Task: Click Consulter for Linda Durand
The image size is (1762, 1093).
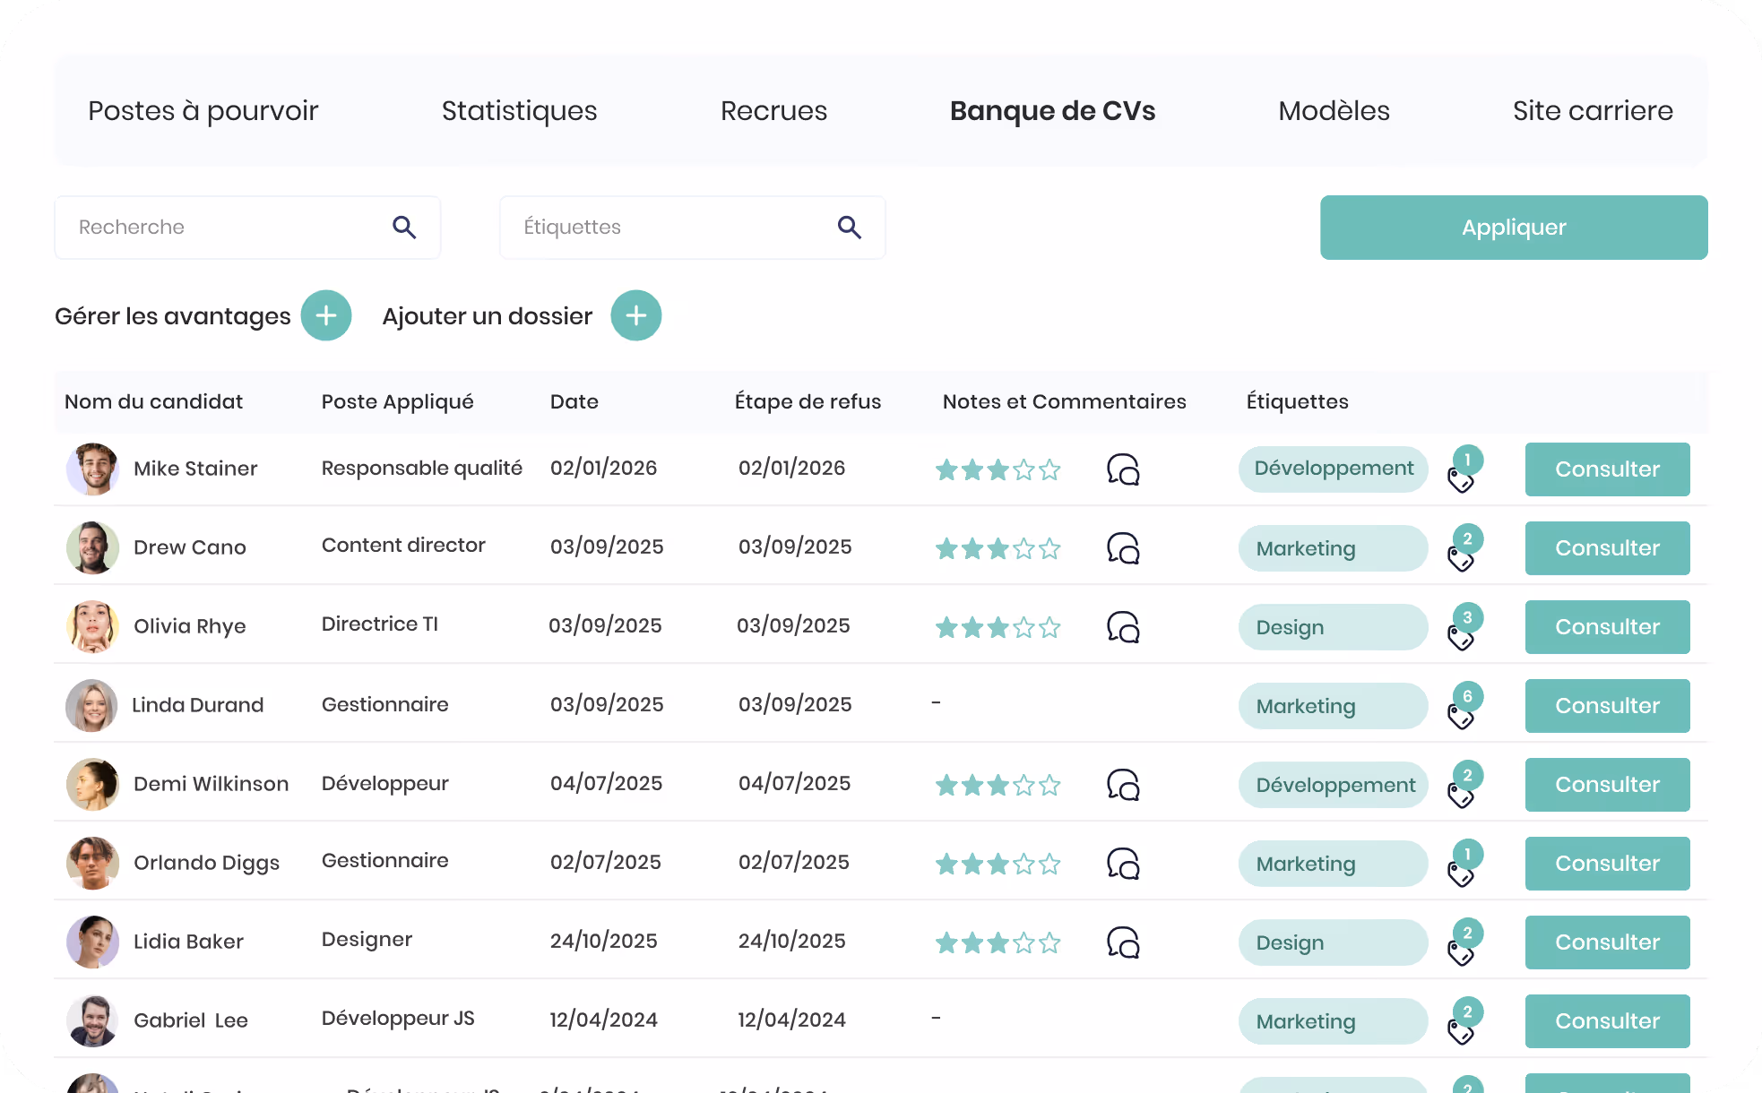Action: click(x=1608, y=706)
